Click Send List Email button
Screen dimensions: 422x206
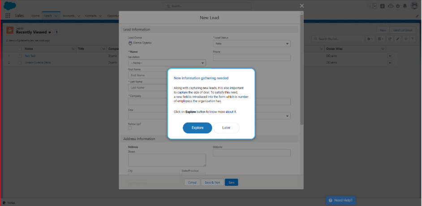tap(403, 31)
